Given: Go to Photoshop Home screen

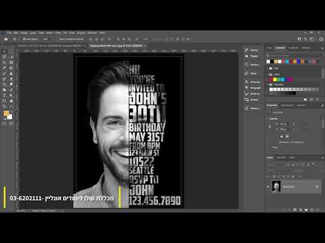Looking at the screenshot, I should click(6, 39).
